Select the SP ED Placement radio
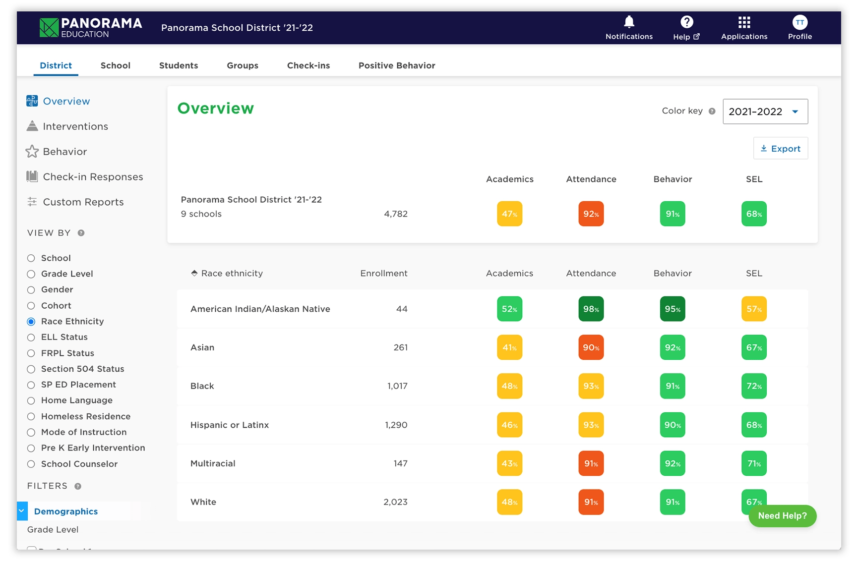The width and height of the screenshot is (858, 561). [x=31, y=385]
